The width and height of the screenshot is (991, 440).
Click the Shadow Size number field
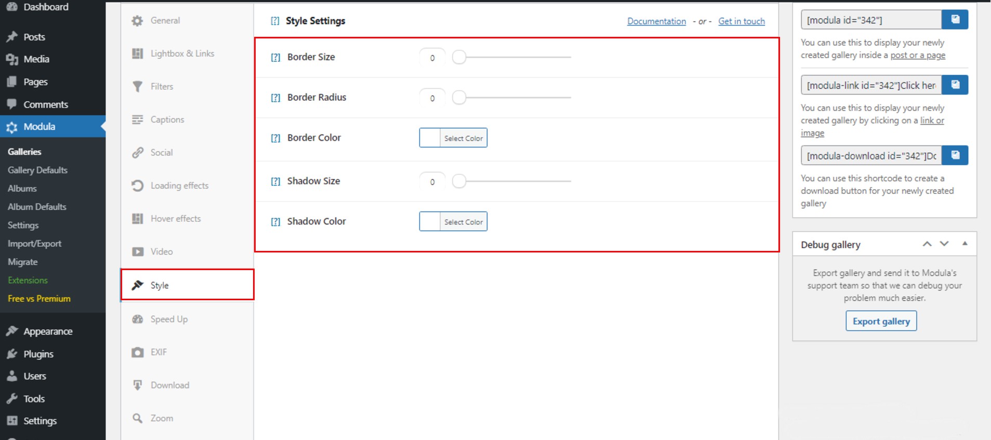(x=432, y=182)
